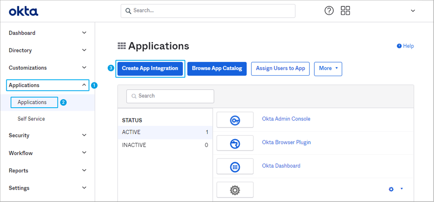Click the applications list Search field

[x=170, y=96]
